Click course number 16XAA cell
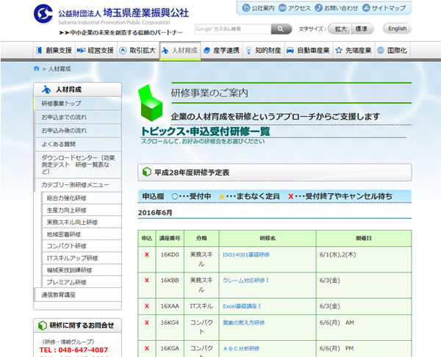The width and height of the screenshot is (441, 357). [170, 306]
